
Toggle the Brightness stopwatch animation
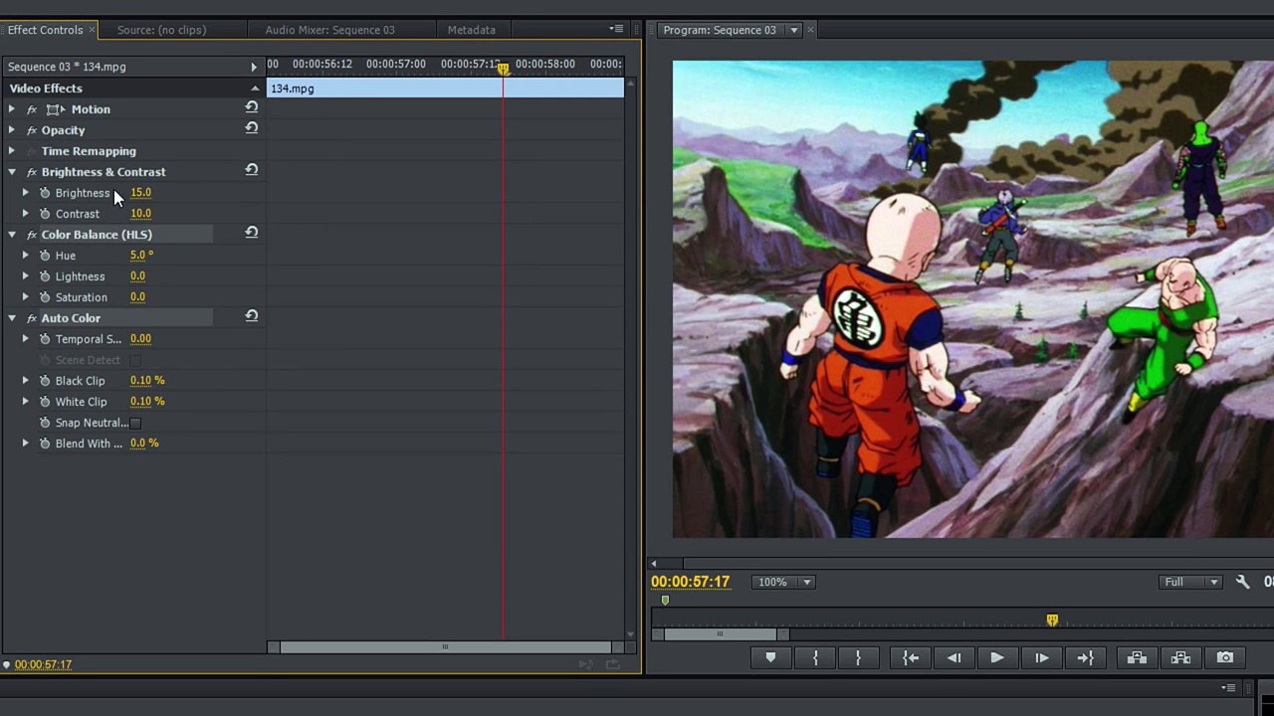tap(45, 193)
